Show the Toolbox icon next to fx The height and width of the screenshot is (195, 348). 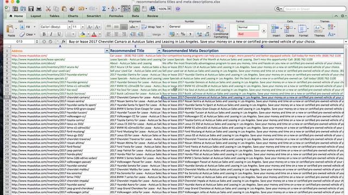[x=144, y=9]
